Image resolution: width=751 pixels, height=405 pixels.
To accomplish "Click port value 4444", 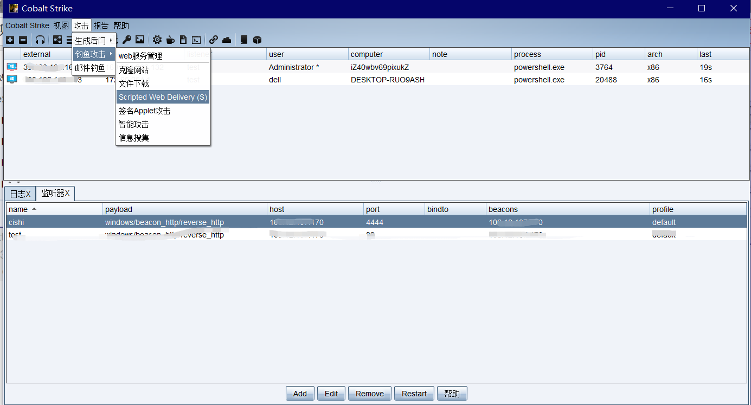I will pos(376,222).
